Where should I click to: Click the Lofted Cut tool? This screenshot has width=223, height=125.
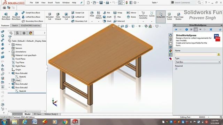click(x=78, y=17)
